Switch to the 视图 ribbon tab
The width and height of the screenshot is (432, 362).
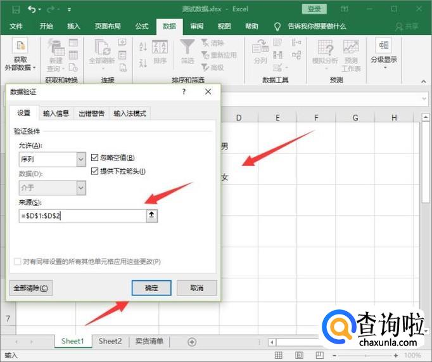(x=224, y=27)
